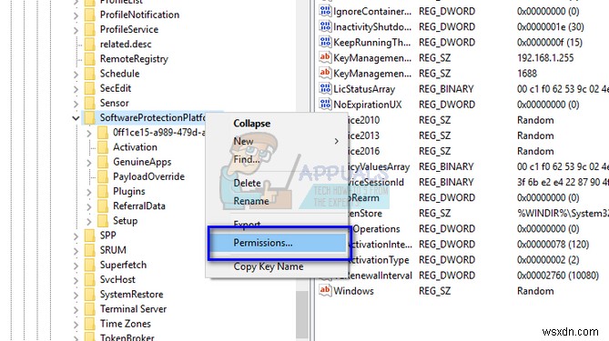Screen dimensions: 609x341
Task: Click the Plugins folder icon
Action: click(103, 192)
